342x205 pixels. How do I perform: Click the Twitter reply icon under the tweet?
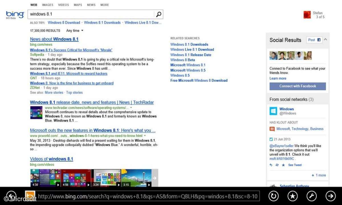271,165
